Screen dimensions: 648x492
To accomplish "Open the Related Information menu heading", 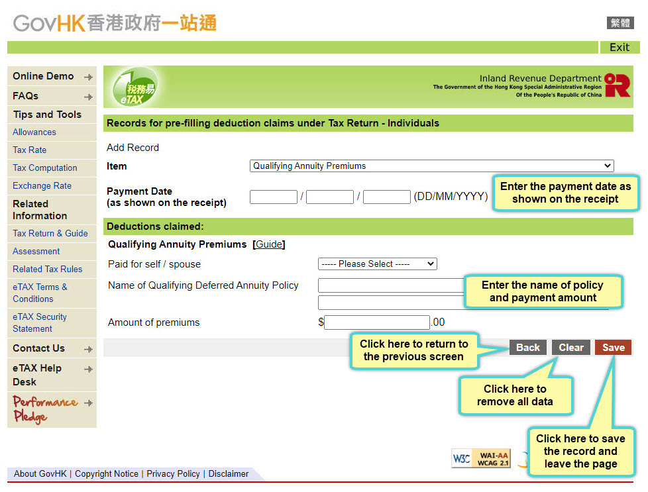I will [40, 210].
